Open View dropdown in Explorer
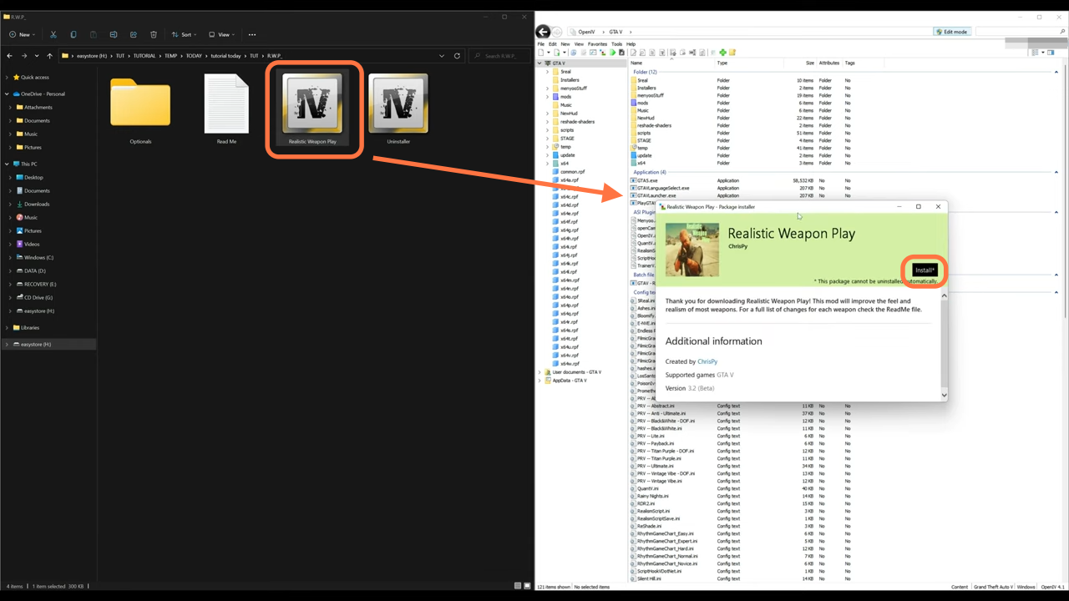The width and height of the screenshot is (1069, 601). [x=221, y=35]
